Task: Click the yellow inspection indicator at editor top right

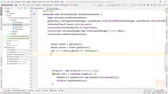Action: 165,10
